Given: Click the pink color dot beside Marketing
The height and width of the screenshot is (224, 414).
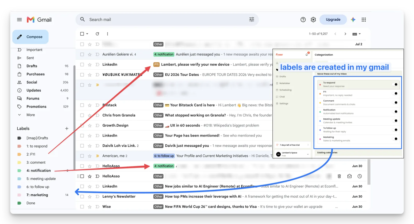Looking at the screenshot, I should [x=320, y=139].
